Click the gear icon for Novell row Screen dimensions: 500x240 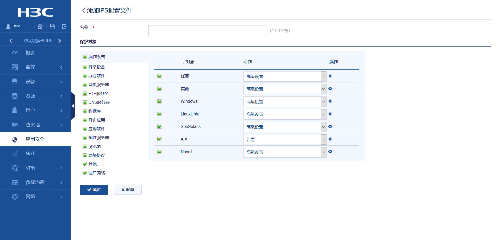click(x=330, y=152)
